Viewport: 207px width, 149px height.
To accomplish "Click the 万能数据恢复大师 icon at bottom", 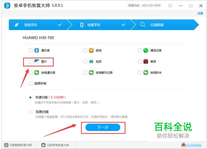I will [6, 145].
